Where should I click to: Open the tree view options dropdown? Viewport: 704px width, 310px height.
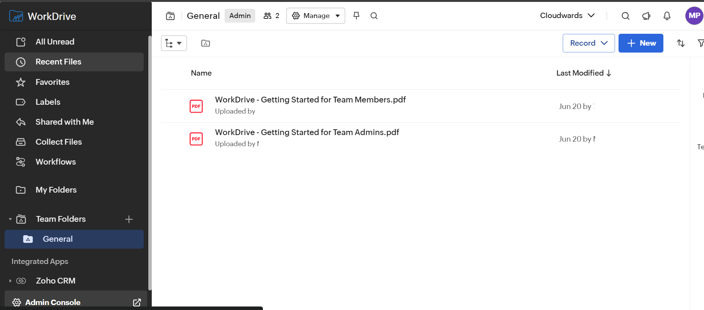click(x=174, y=43)
